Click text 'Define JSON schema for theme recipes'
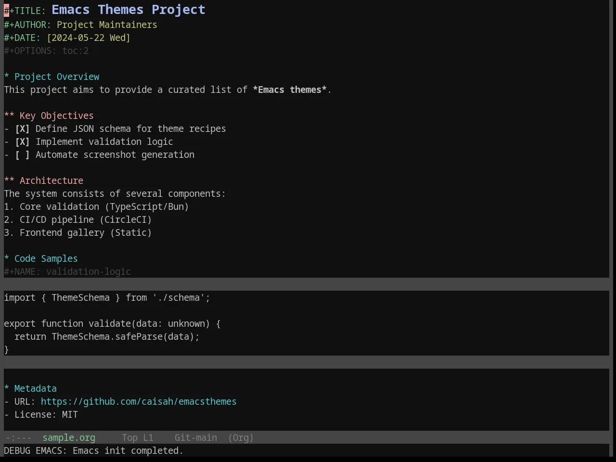This screenshot has width=616, height=462. (131, 128)
